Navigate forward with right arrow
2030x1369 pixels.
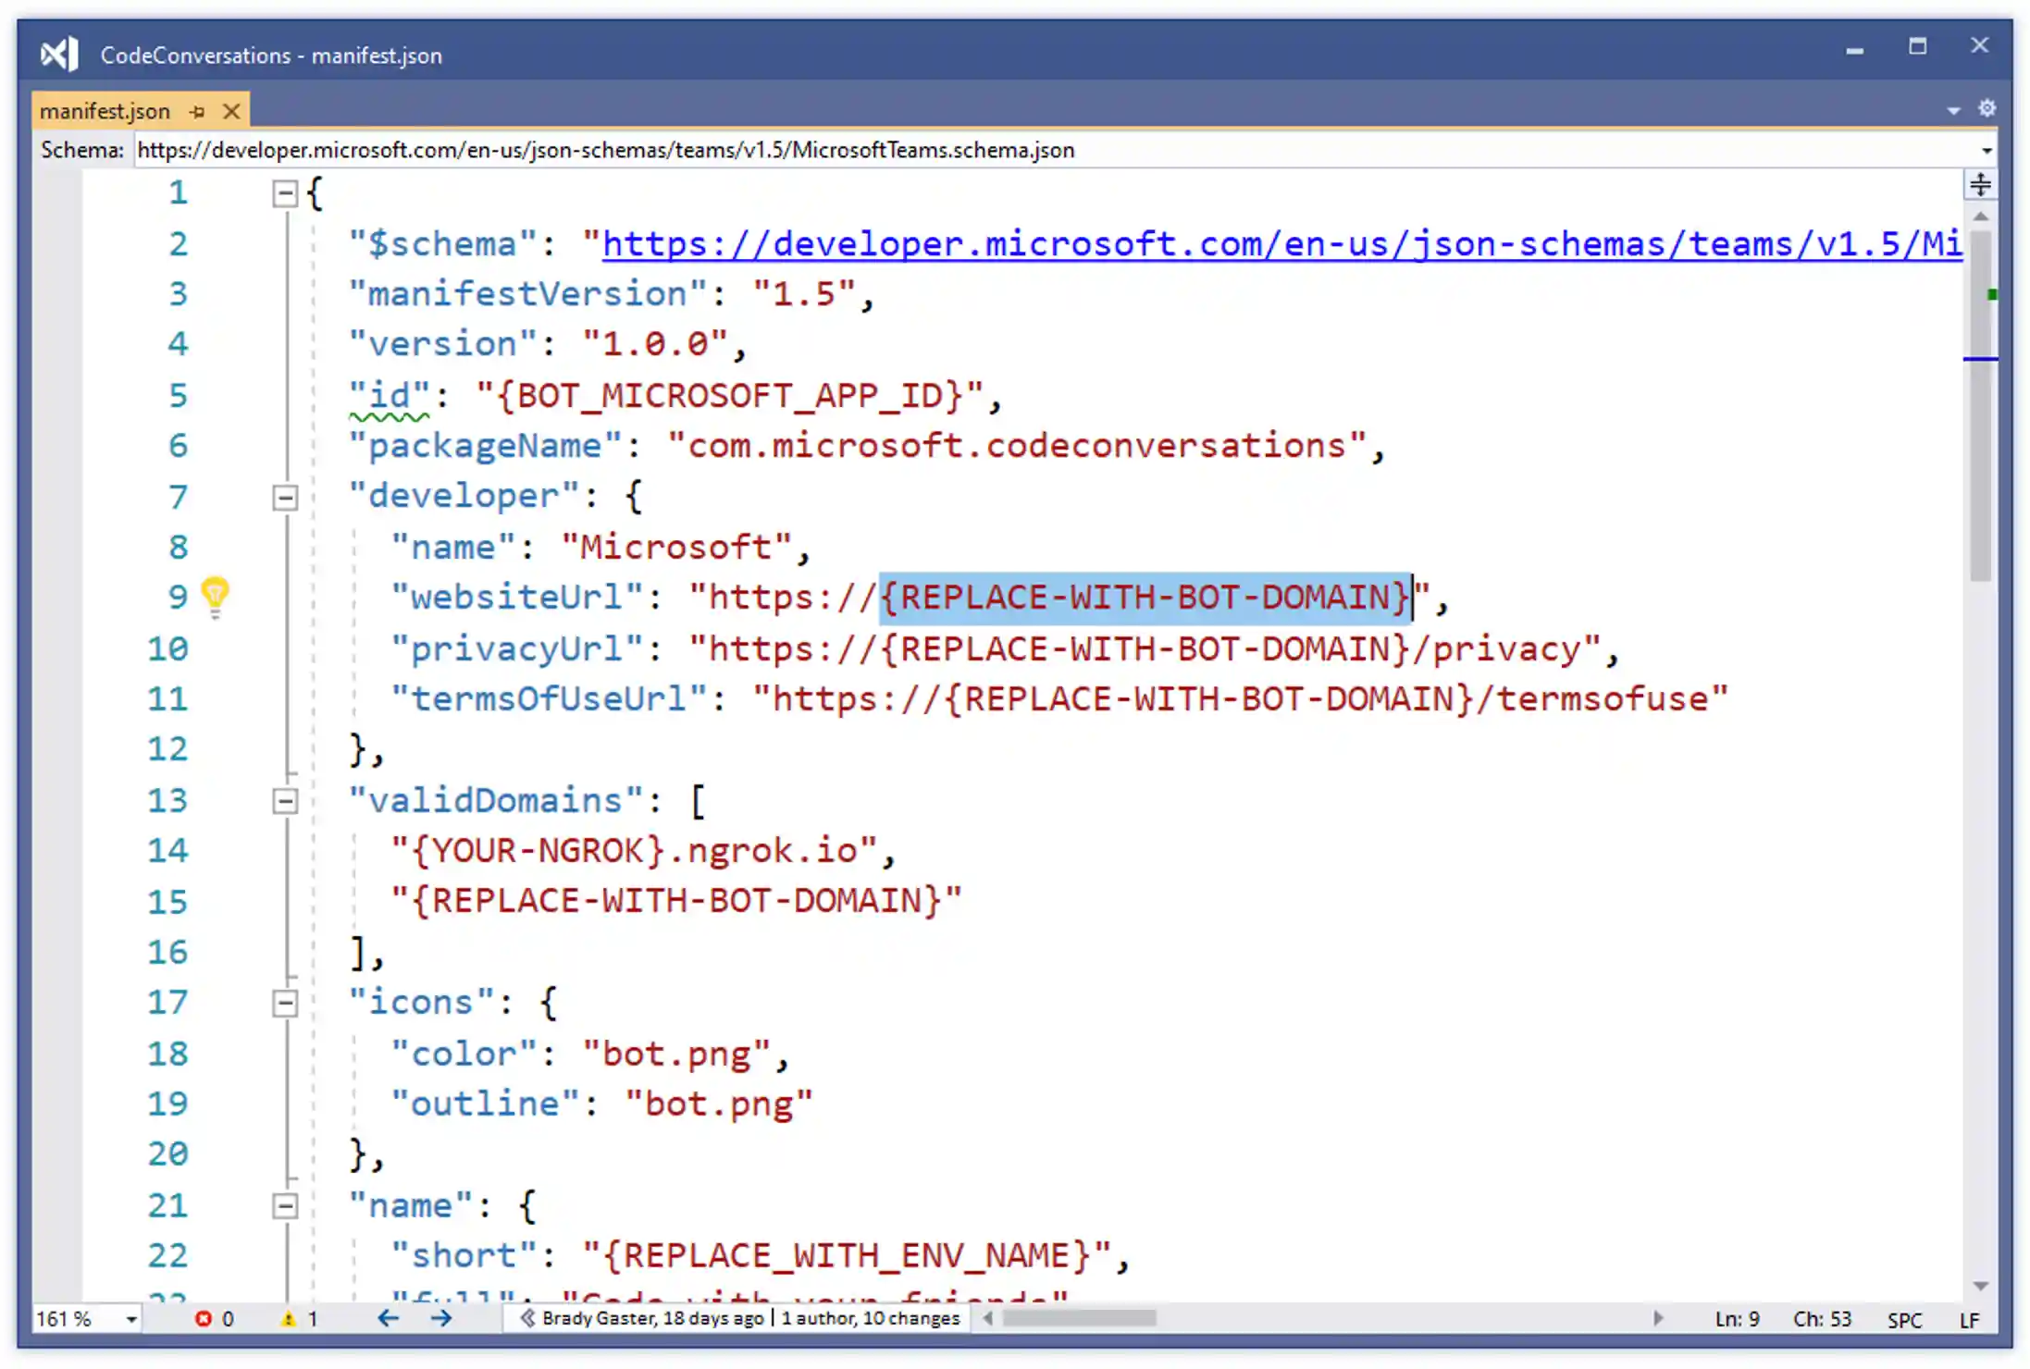[x=441, y=1318]
